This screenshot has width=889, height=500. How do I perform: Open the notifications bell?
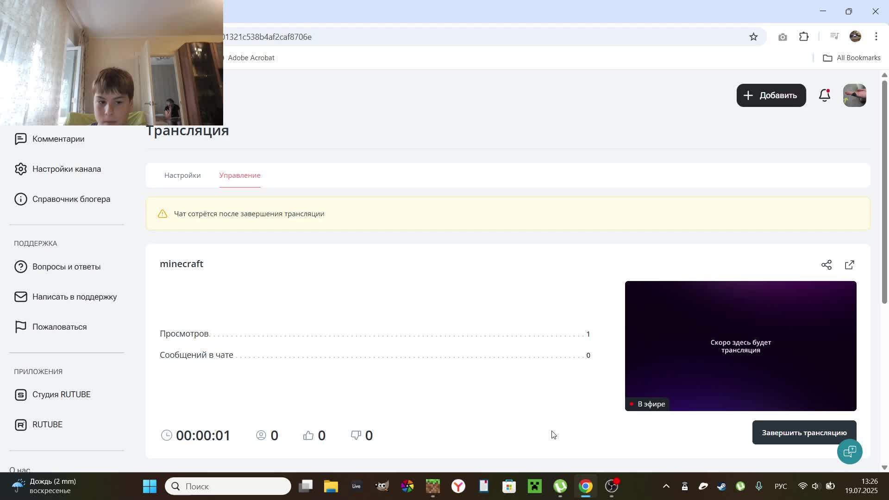pos(825,95)
